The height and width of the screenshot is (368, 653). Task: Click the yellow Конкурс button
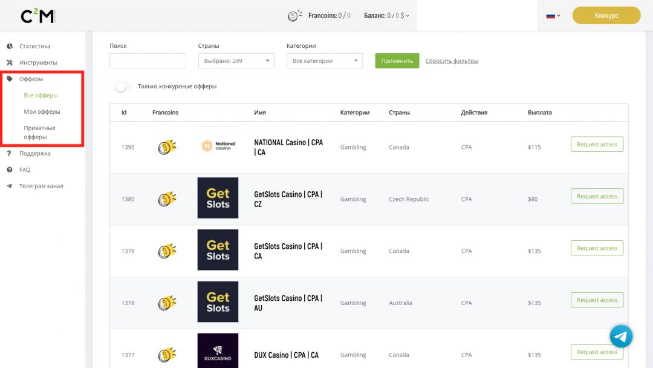pos(606,15)
